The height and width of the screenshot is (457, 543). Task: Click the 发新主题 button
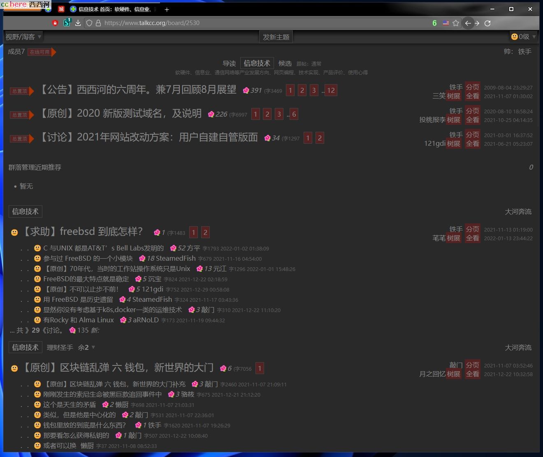276,37
